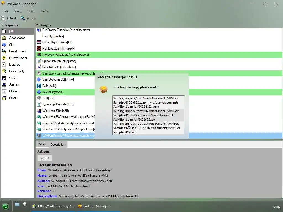
Task: Select the System computer icon
Action: 4,85
